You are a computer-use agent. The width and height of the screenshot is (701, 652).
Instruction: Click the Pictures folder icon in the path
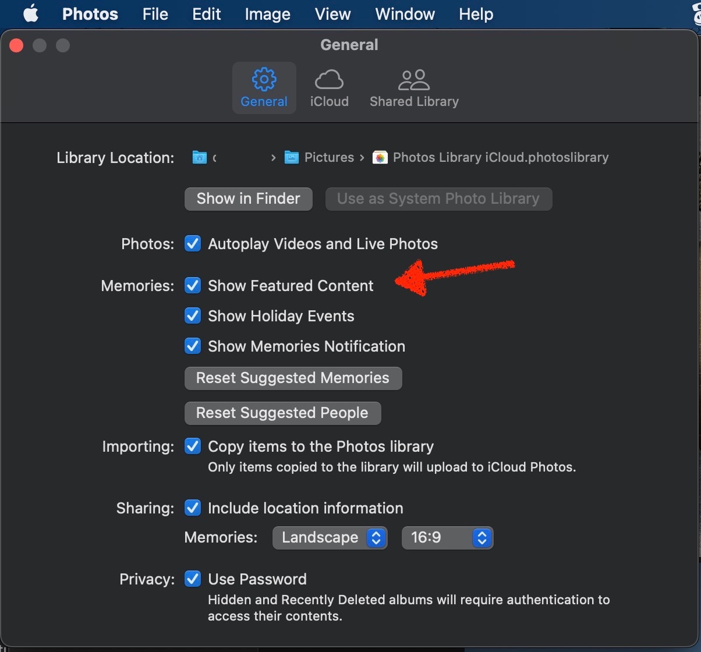coord(291,157)
